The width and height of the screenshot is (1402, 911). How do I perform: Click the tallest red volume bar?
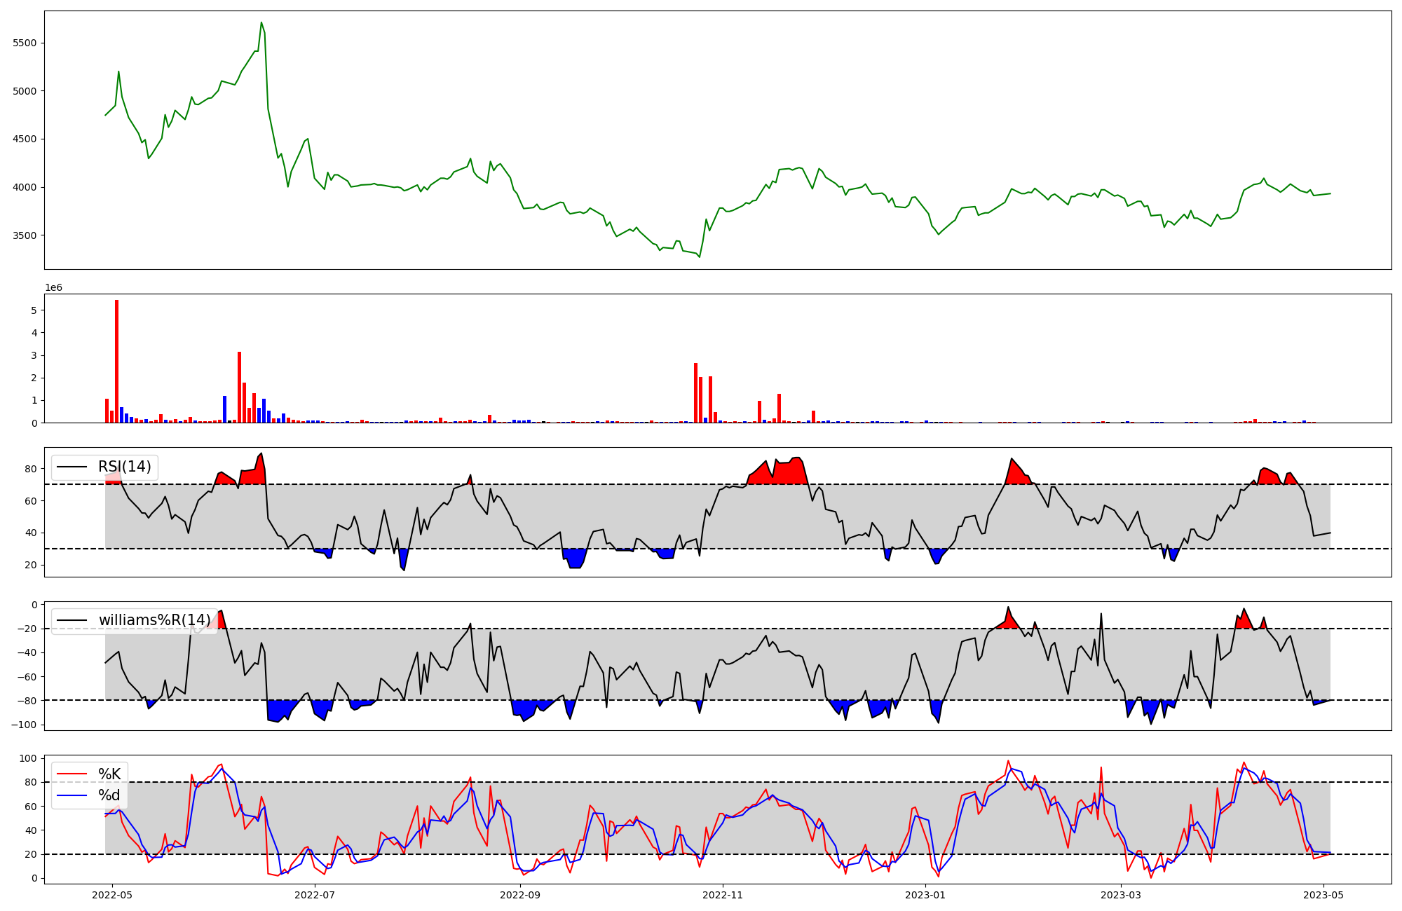pyautogui.click(x=116, y=361)
